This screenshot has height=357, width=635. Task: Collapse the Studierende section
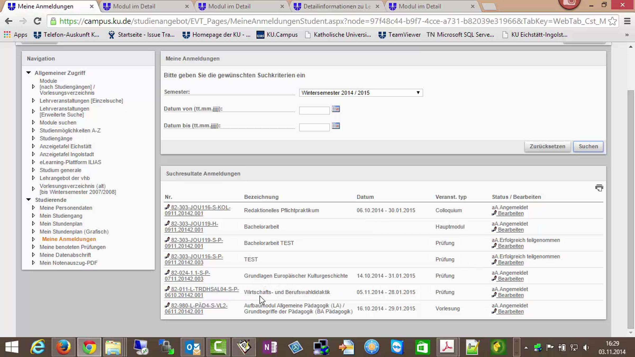tap(29, 200)
